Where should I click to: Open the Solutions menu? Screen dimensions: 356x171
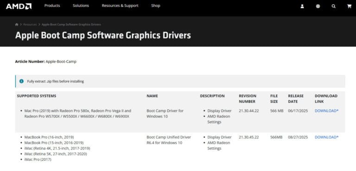[81, 6]
